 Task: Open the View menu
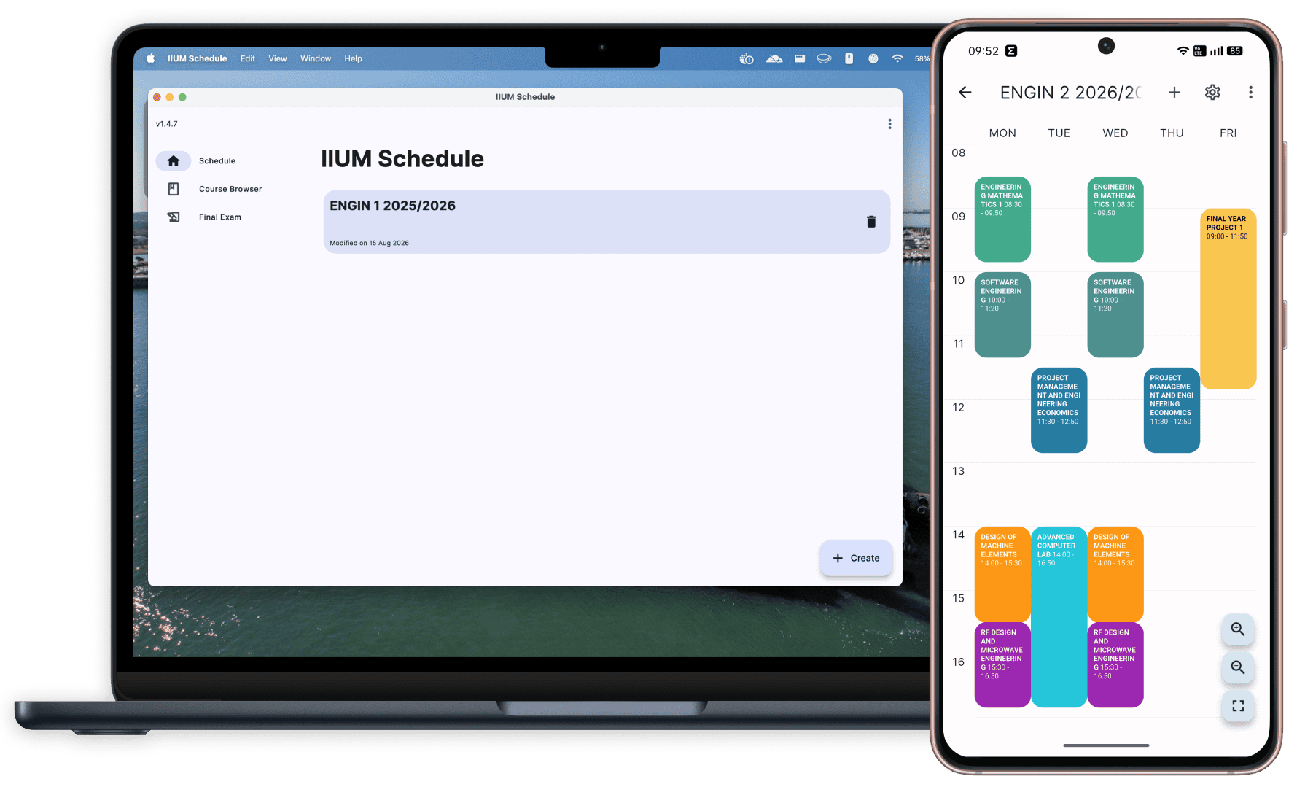278,58
